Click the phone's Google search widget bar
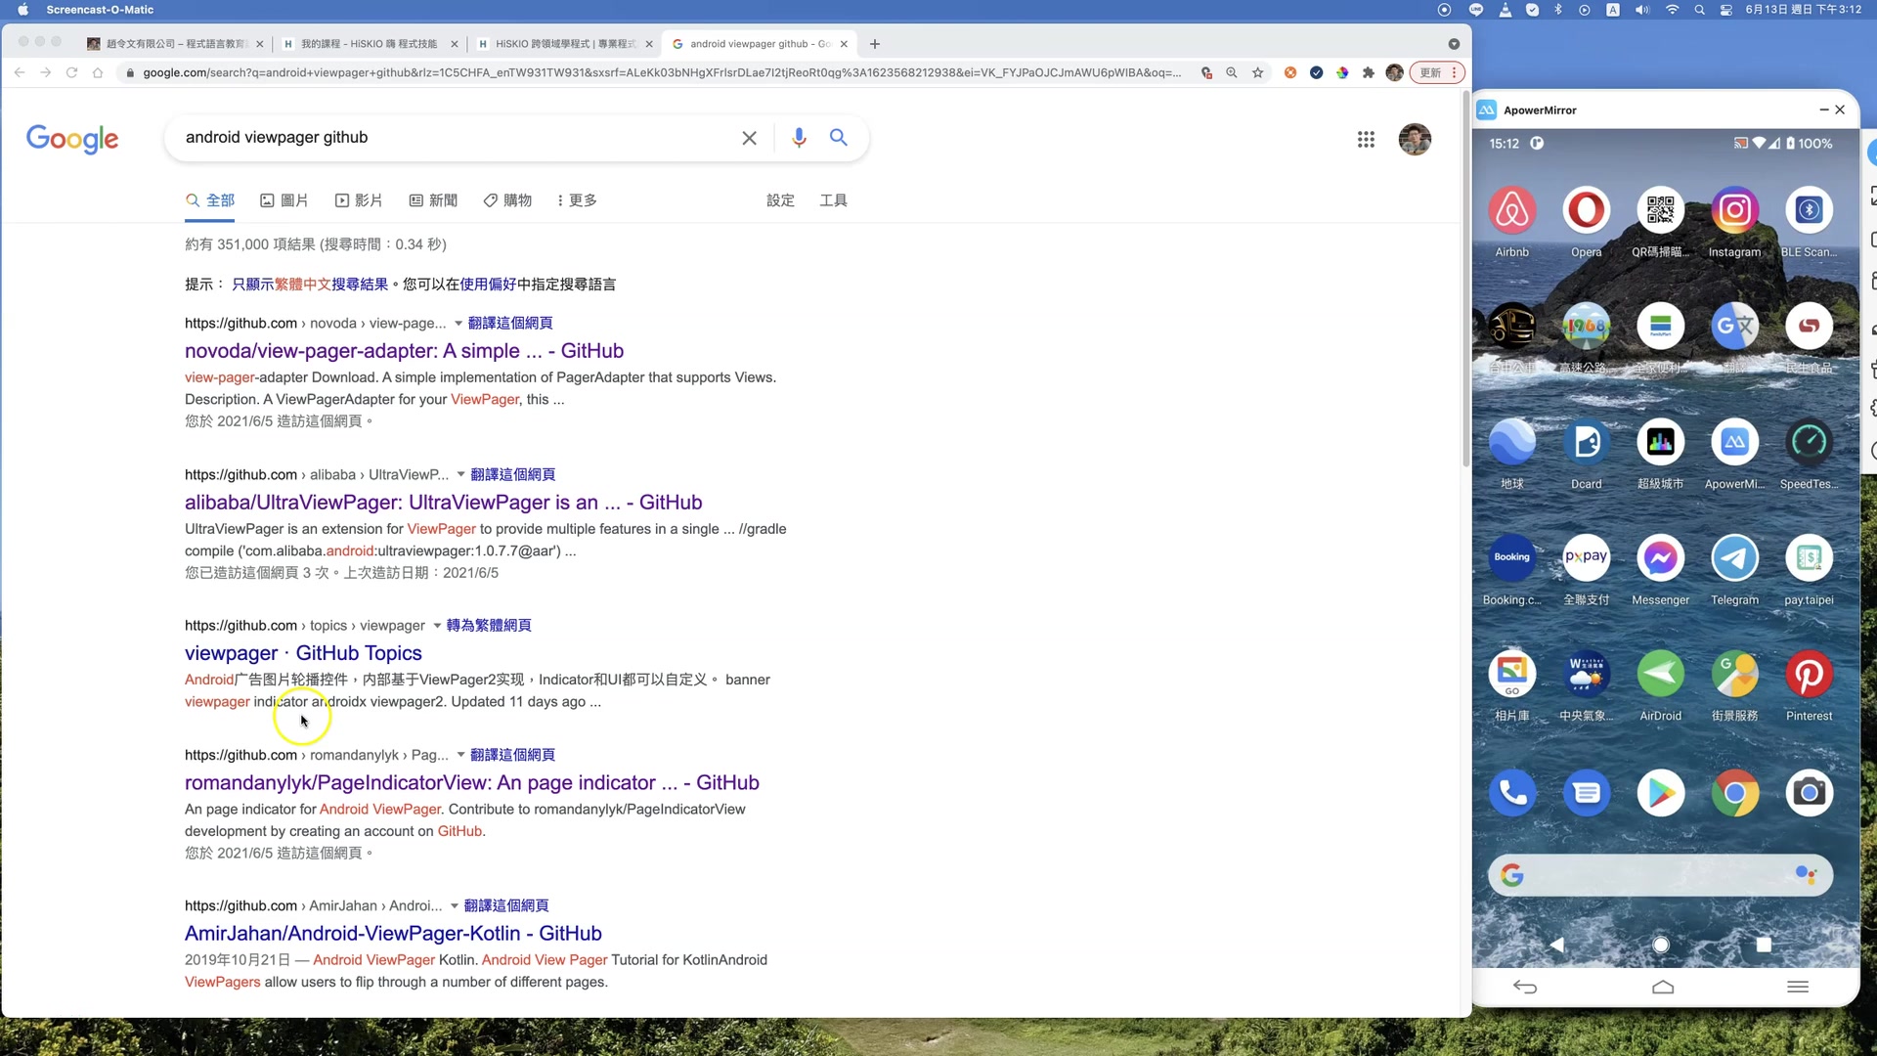 pyautogui.click(x=1658, y=875)
